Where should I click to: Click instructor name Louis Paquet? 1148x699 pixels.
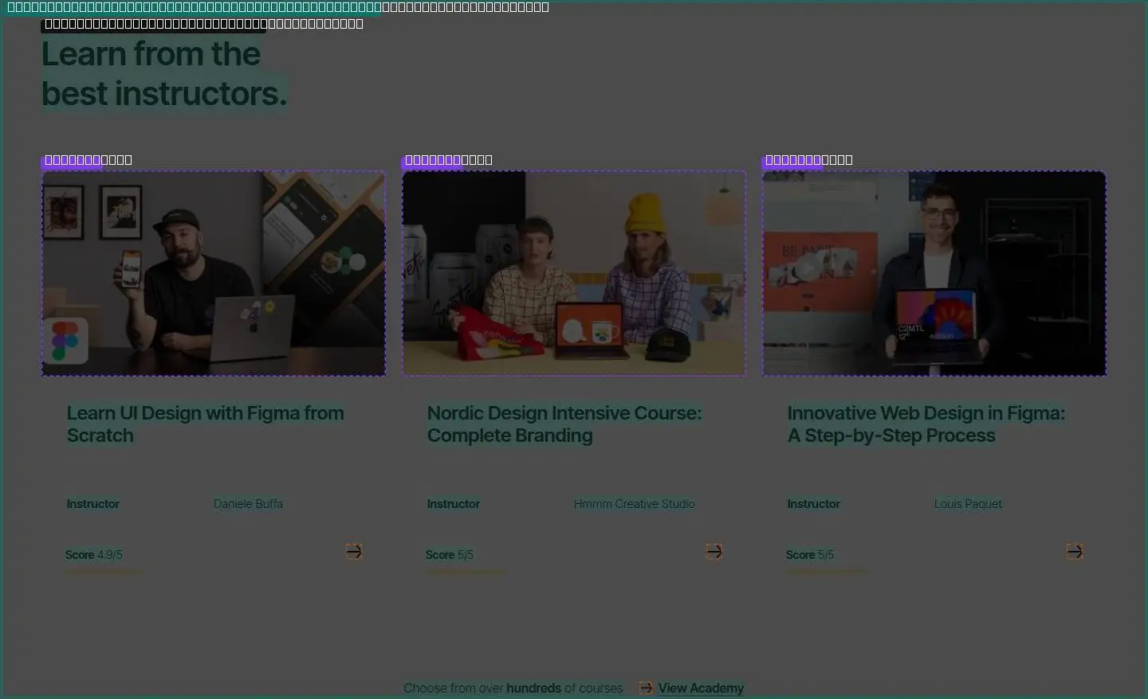click(x=968, y=504)
